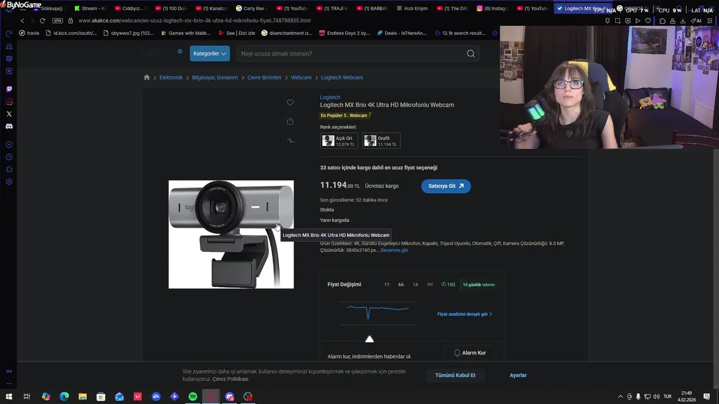
Task: Click the Alarm Kur button
Action: [x=470, y=353]
